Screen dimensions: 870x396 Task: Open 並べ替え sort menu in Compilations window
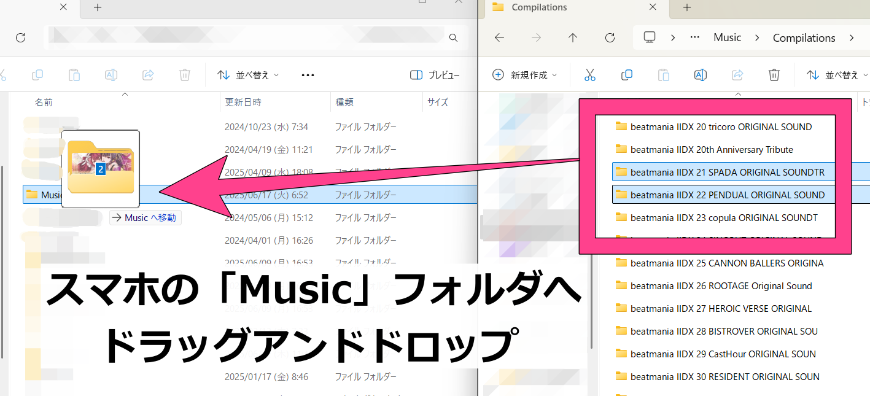837,75
